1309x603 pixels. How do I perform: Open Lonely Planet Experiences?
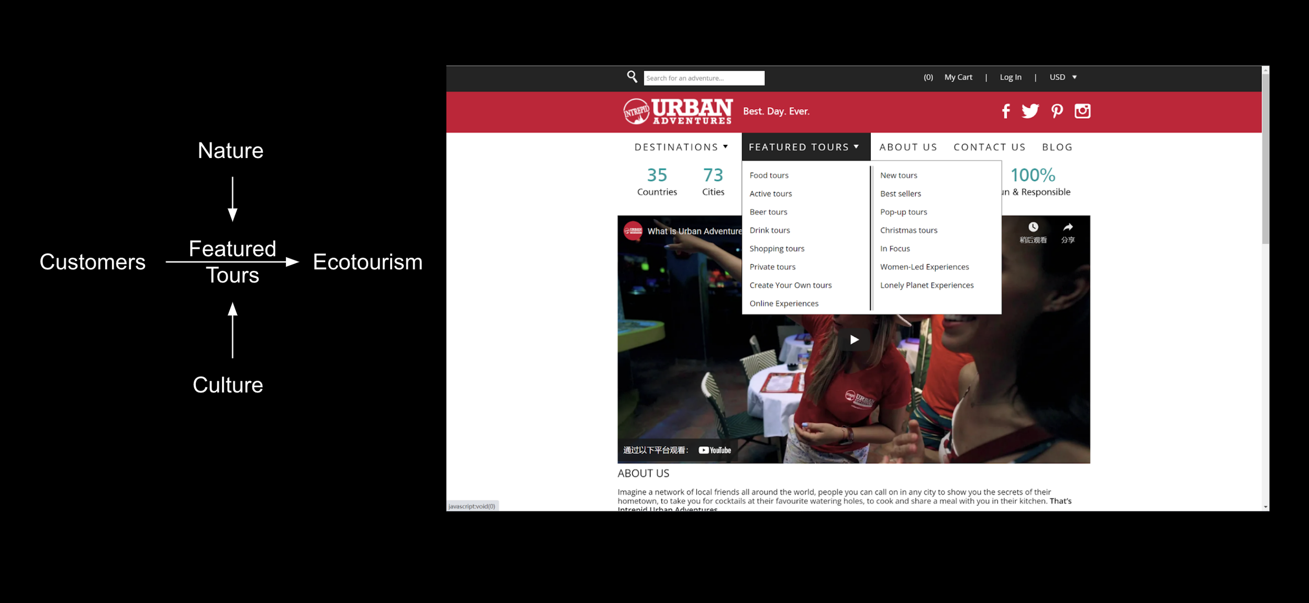927,285
